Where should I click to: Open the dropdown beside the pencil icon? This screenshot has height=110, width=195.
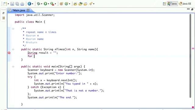pos(94,4)
